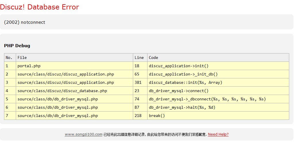Select db_driver_mysql->halt(%s, %d) code cell
Image resolution: width=301 pixels, height=143 pixels.
[218, 108]
